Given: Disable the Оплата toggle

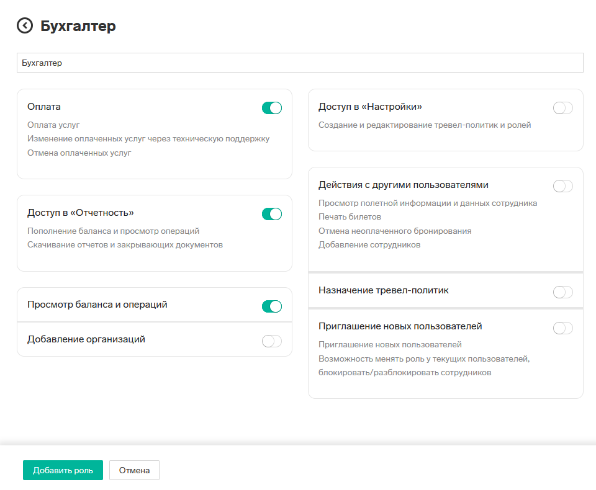Looking at the screenshot, I should click(272, 108).
